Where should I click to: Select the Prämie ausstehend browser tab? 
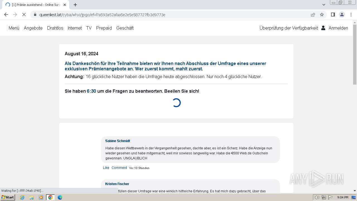(36, 5)
